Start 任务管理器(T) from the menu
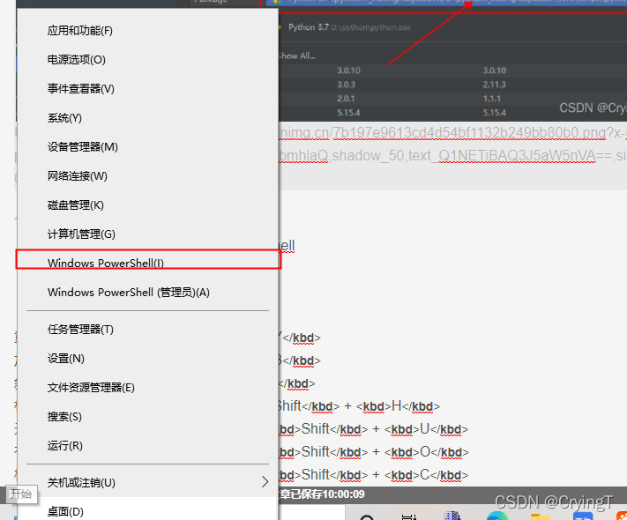This screenshot has height=520, width=627. point(148,330)
